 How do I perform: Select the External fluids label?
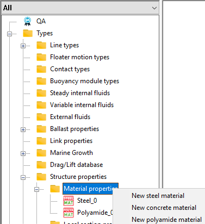70,117
